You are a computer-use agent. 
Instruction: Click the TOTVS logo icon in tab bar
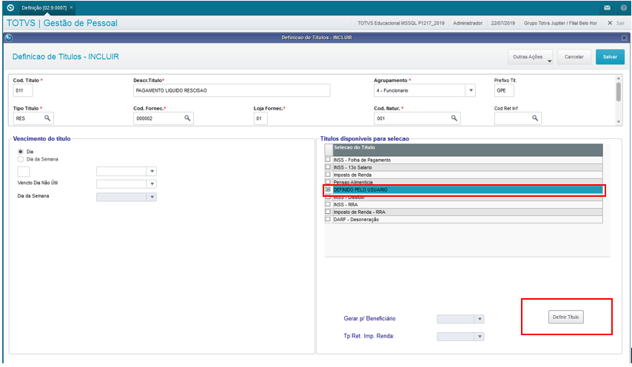[10, 7]
